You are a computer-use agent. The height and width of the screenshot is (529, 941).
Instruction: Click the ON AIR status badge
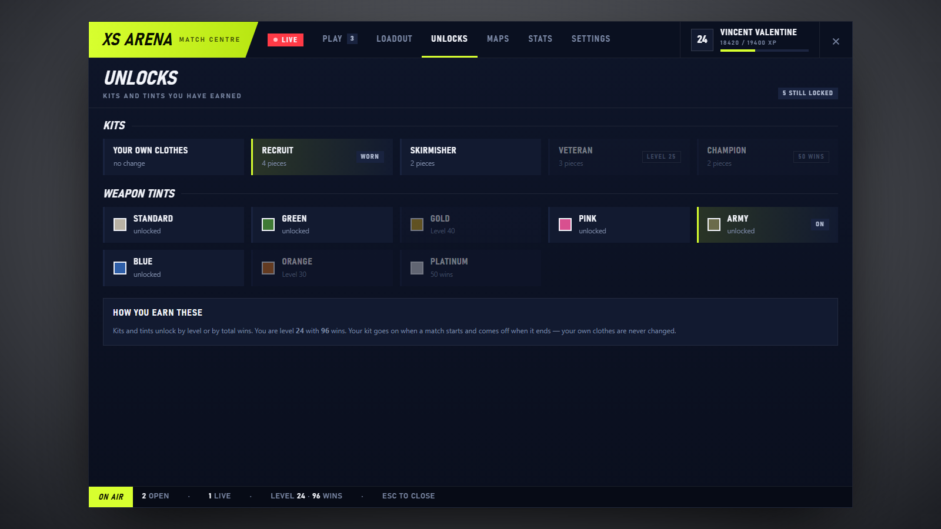point(111,497)
